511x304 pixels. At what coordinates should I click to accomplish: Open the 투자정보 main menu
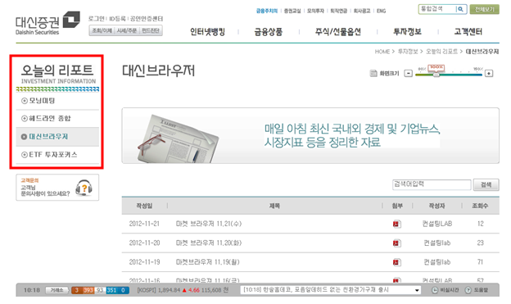(407, 32)
